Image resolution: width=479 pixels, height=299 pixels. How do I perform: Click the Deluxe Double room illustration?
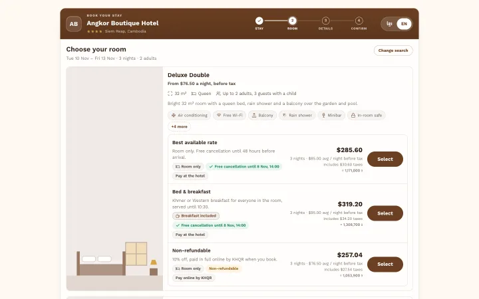pyautogui.click(x=114, y=179)
